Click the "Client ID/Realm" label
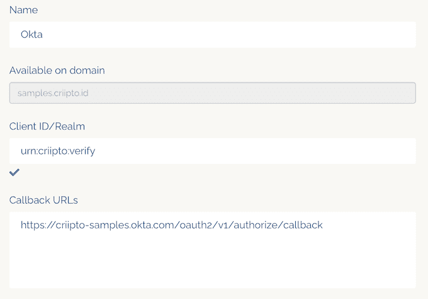The height and width of the screenshot is (299, 428). point(47,126)
